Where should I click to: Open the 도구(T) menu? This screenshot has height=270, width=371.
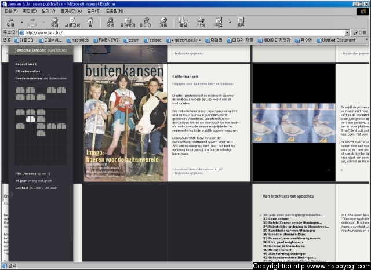tap(93, 11)
